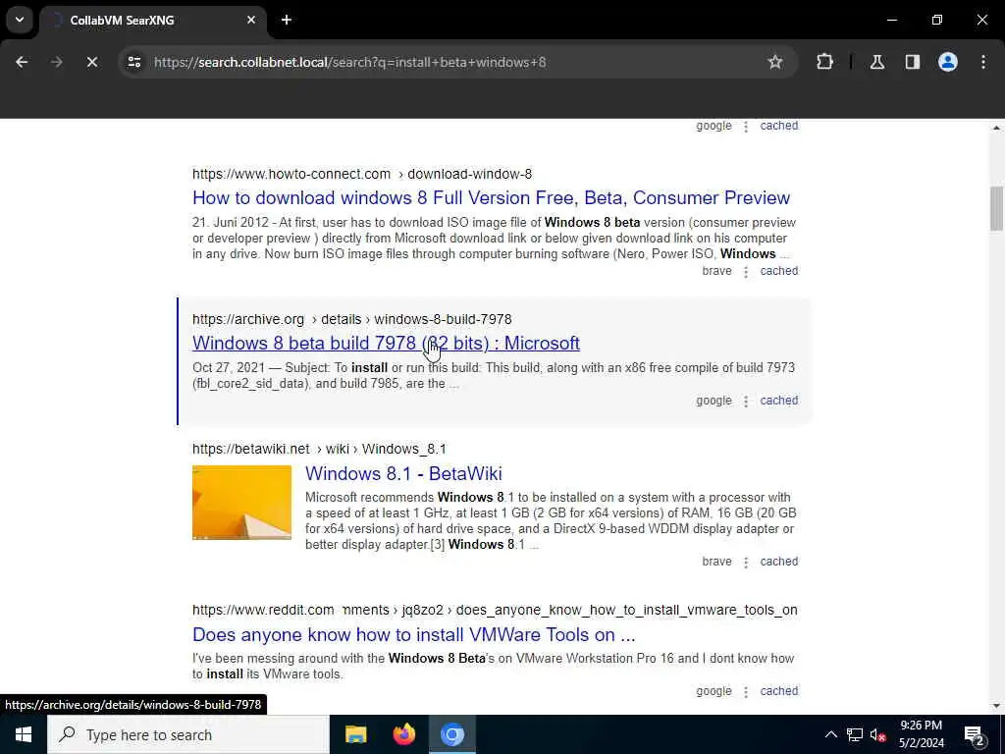Toggle the browser side panel
This screenshot has width=1005, height=754.
click(x=912, y=62)
